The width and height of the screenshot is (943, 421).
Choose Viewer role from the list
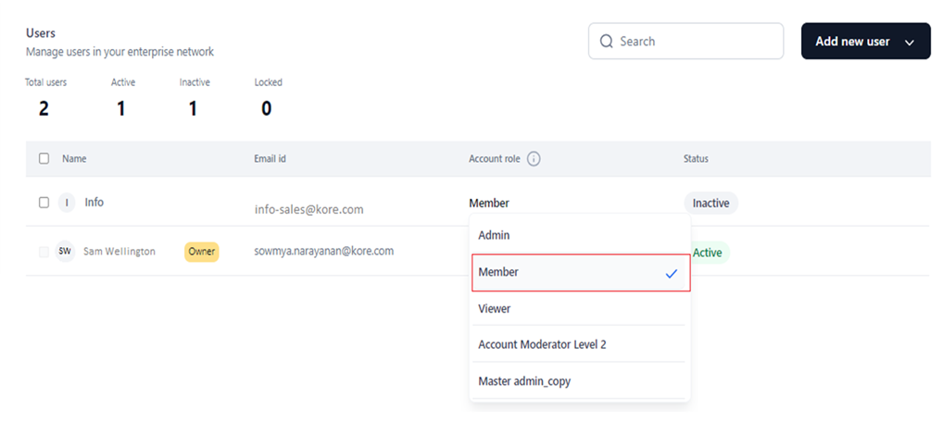pos(580,308)
